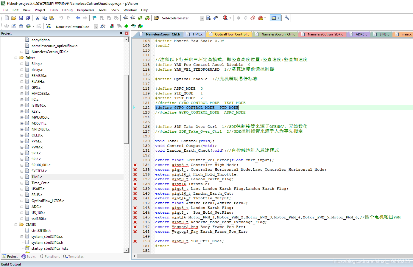Open the Configuration wrench icon
The height and width of the screenshot is (267, 413).
287,18
